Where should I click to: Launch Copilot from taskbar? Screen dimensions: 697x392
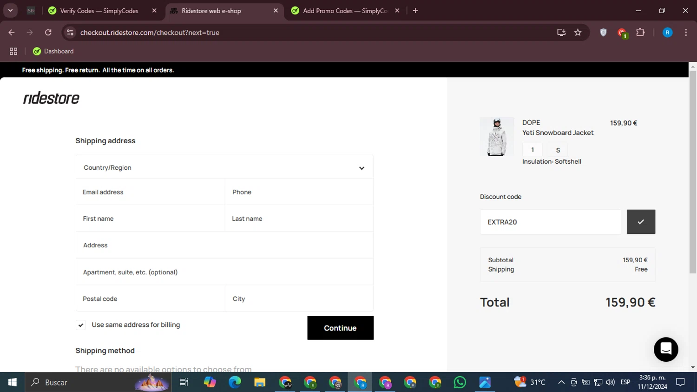[x=210, y=382]
